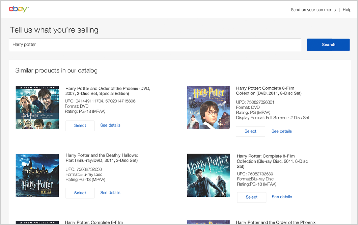Click UPC: 750827326301 text
358x225 pixels.
[255, 102]
